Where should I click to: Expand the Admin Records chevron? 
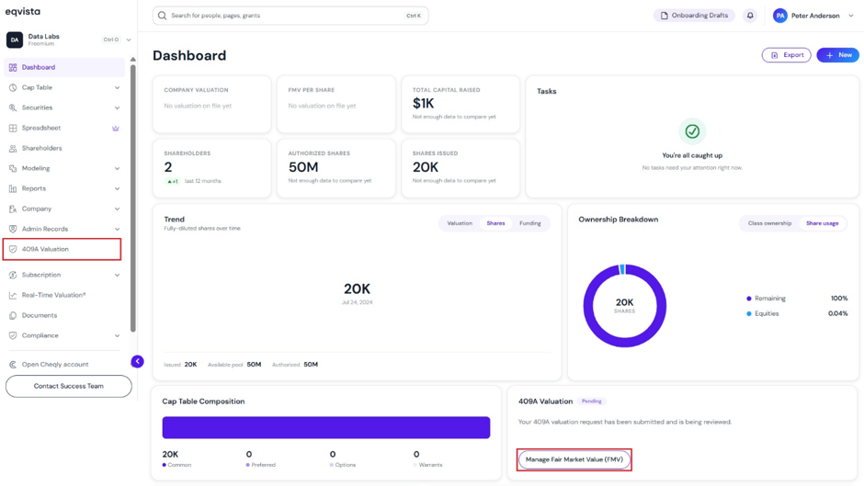pos(117,230)
